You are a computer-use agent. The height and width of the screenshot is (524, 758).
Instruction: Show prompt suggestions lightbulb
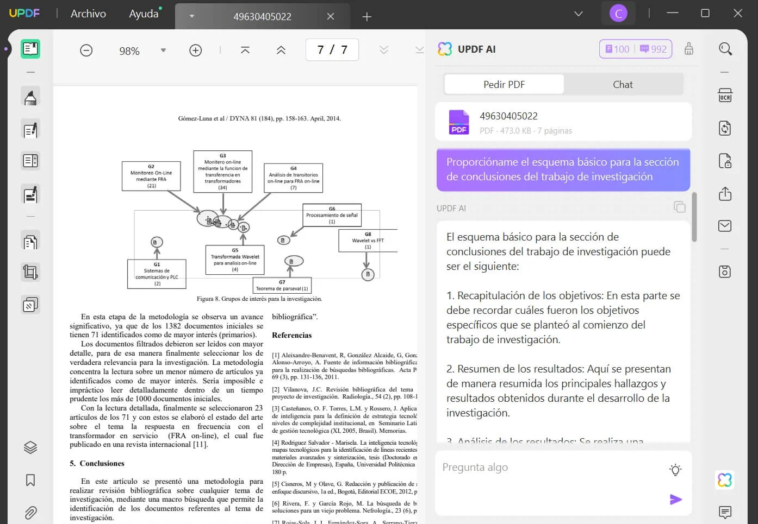pos(675,470)
